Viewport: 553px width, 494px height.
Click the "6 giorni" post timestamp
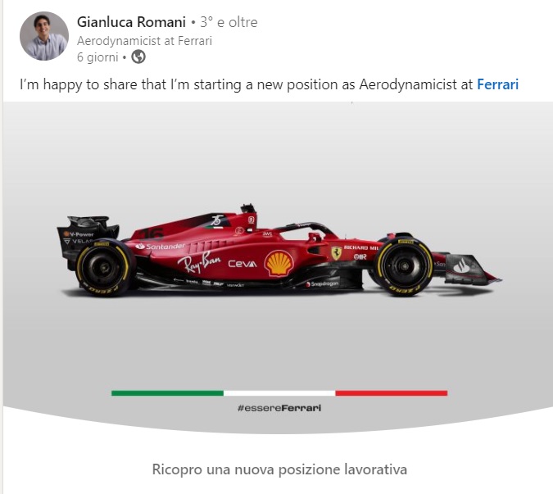pyautogui.click(x=97, y=57)
